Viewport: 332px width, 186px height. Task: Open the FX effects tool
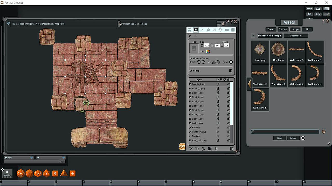pyautogui.click(x=208, y=30)
